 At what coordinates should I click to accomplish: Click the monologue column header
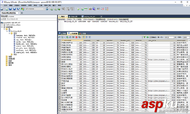tap(182, 40)
